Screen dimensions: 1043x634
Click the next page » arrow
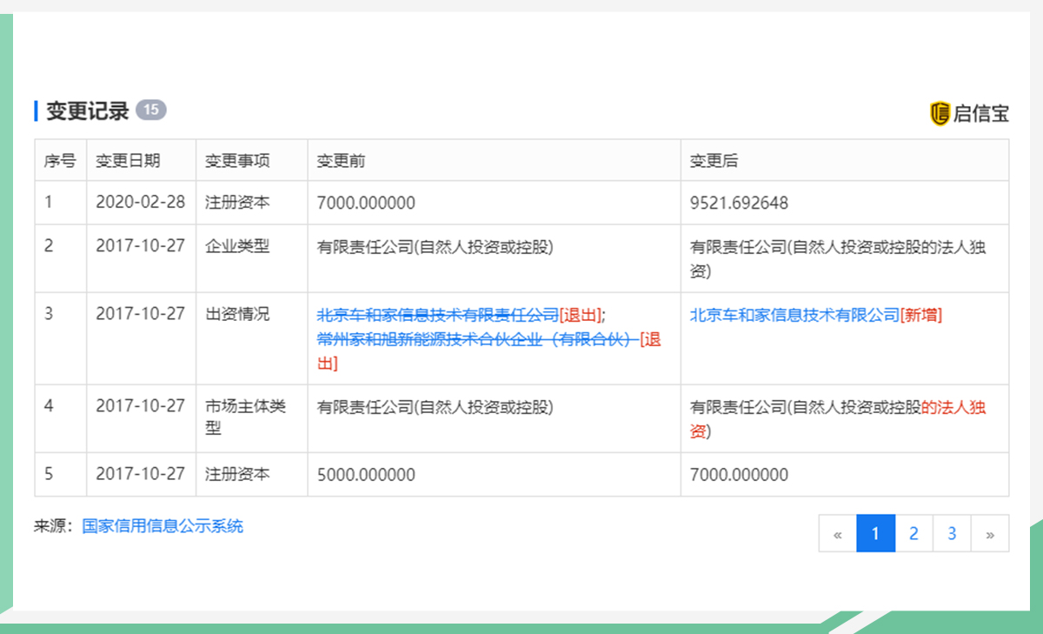(x=990, y=533)
